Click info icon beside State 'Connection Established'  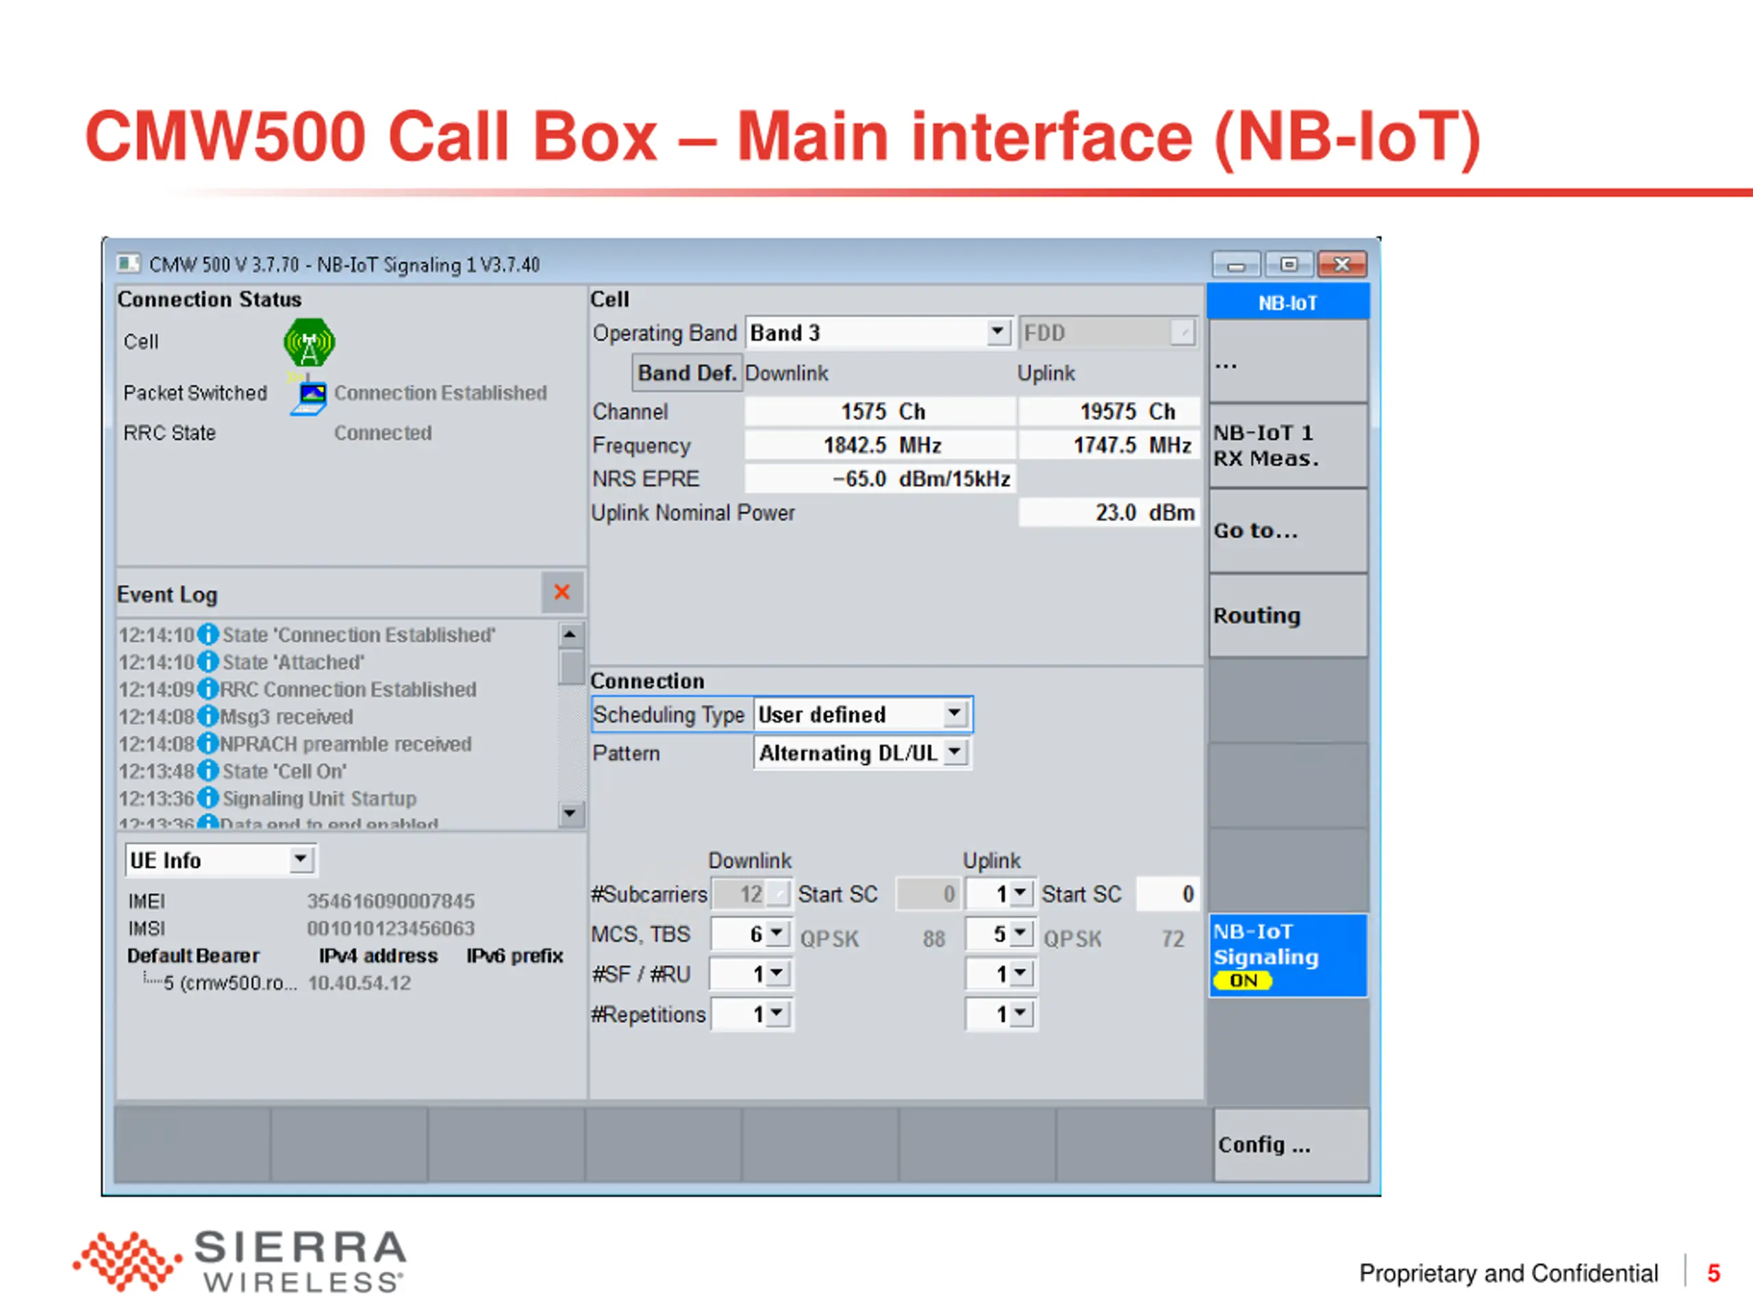207,635
